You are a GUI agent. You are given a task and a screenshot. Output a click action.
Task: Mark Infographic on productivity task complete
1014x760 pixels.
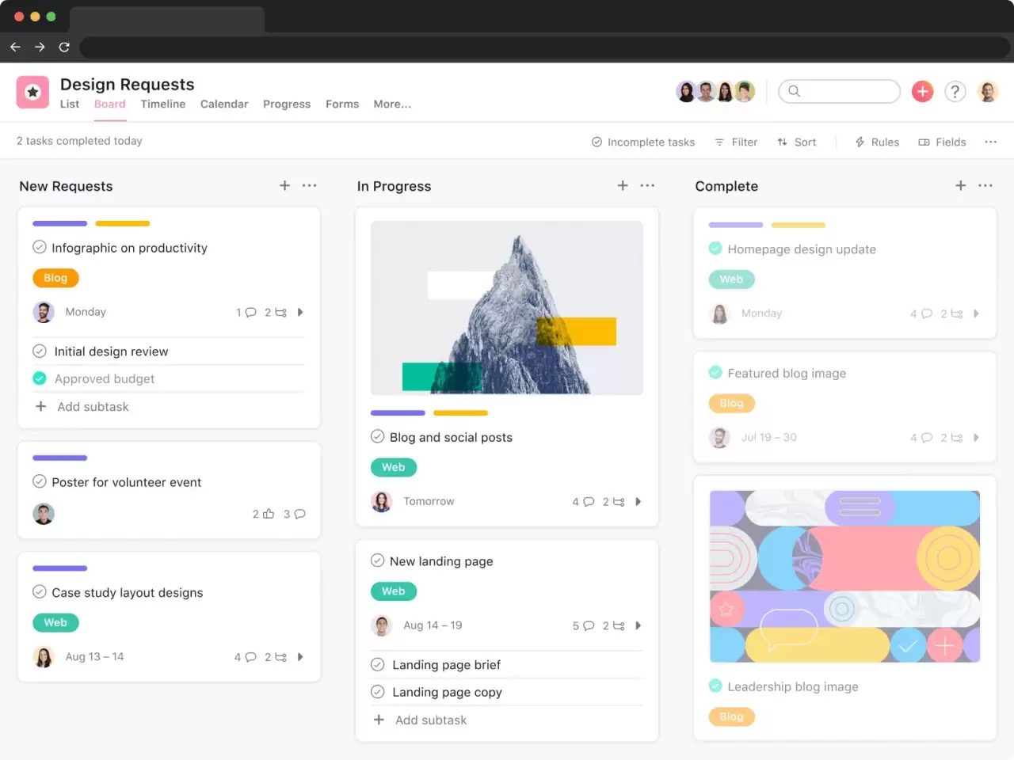(x=40, y=247)
